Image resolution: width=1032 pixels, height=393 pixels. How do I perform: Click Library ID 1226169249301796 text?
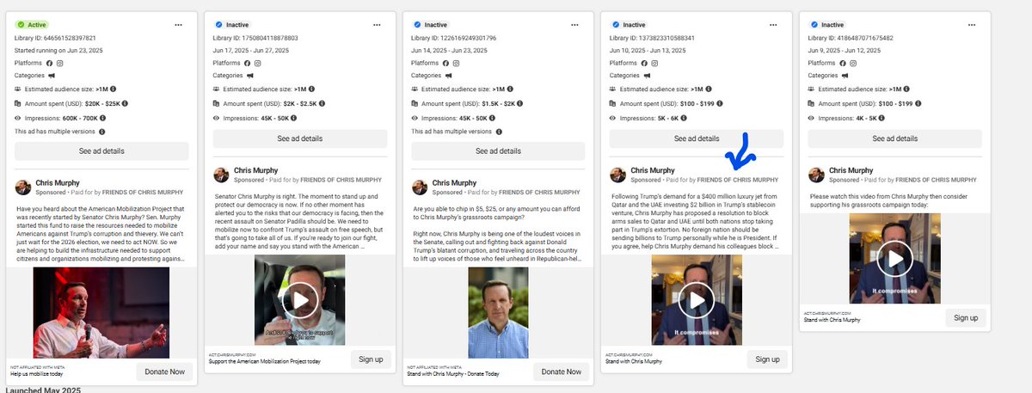[454, 38]
